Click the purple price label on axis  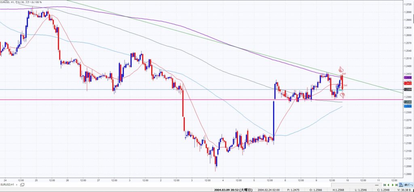tap(408, 77)
